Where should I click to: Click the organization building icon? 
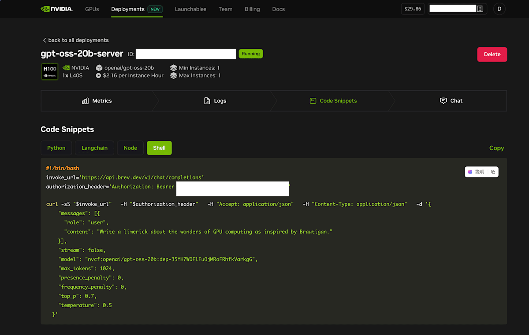click(480, 9)
